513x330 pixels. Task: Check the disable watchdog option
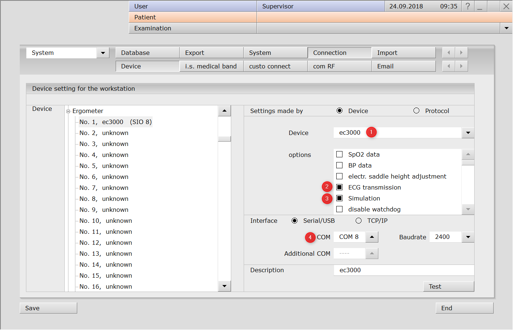pyautogui.click(x=340, y=209)
